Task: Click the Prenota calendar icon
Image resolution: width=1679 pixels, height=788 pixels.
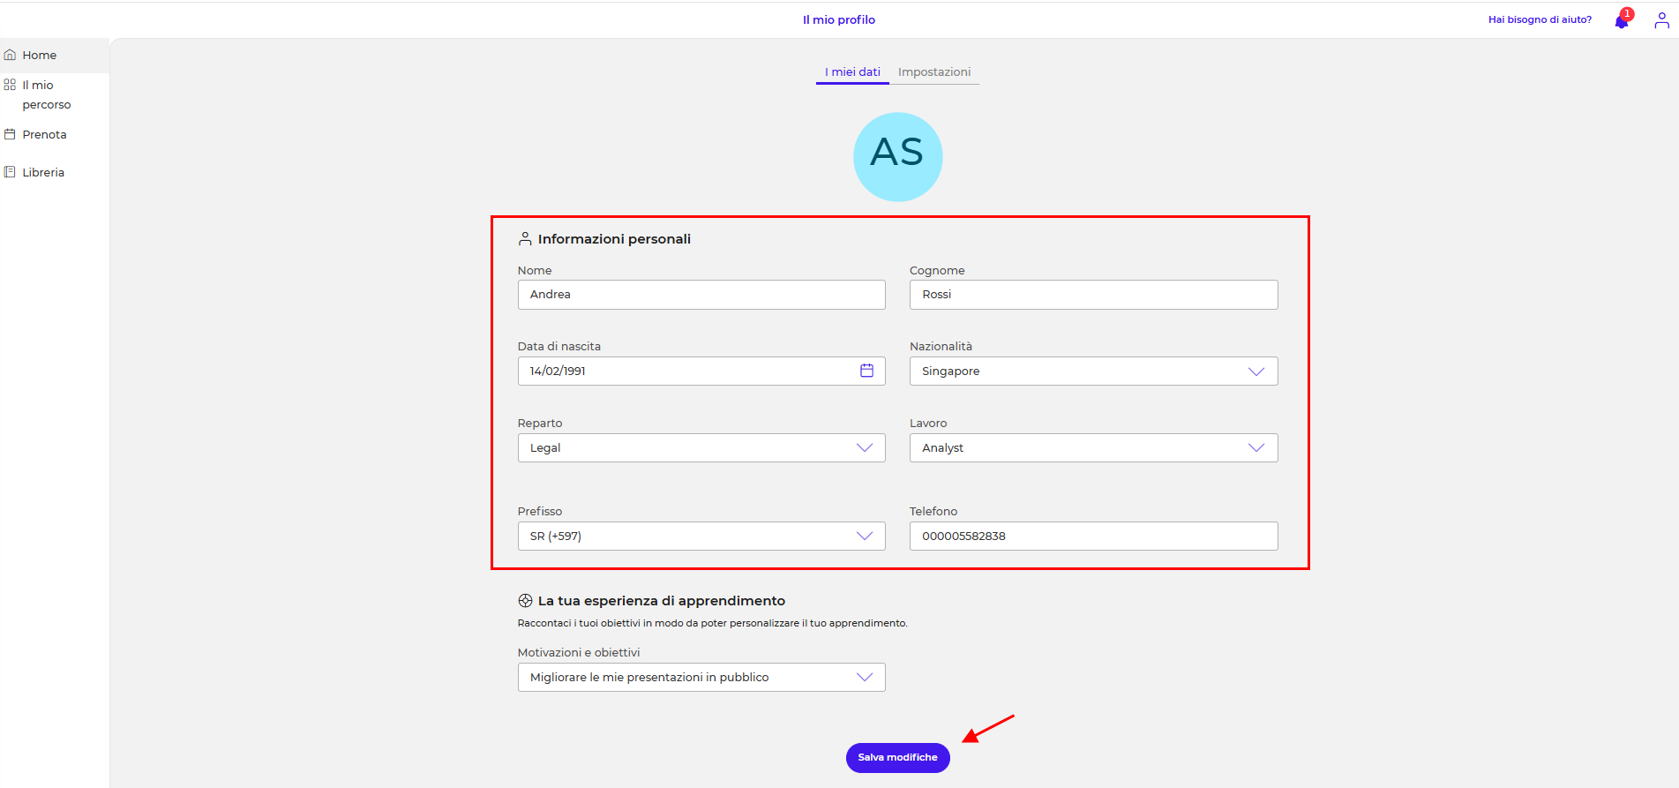Action: [10, 134]
